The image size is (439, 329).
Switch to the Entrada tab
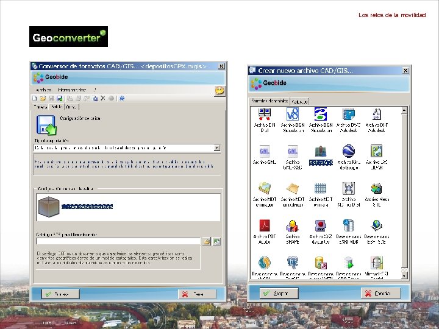click(x=40, y=107)
